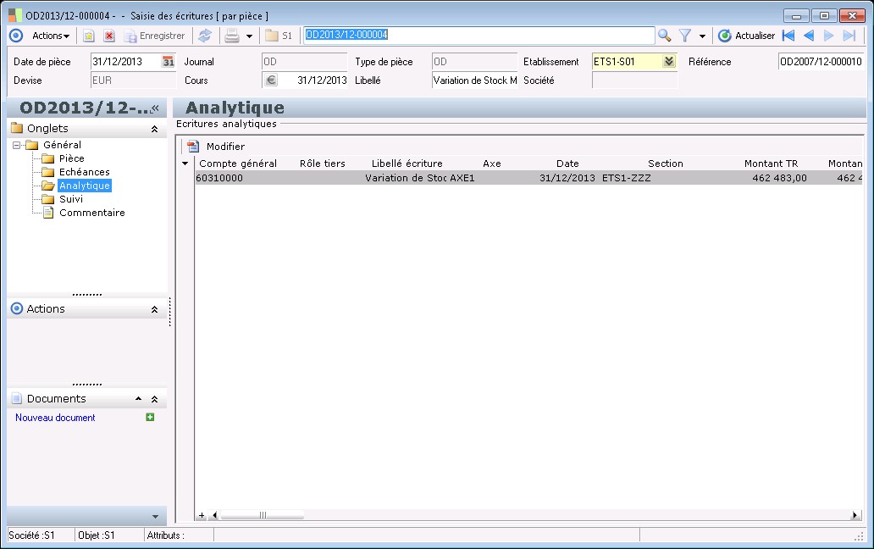Click the down arrow at sidebar bottom
Viewport: 874px width, 549px height.
coord(155,517)
